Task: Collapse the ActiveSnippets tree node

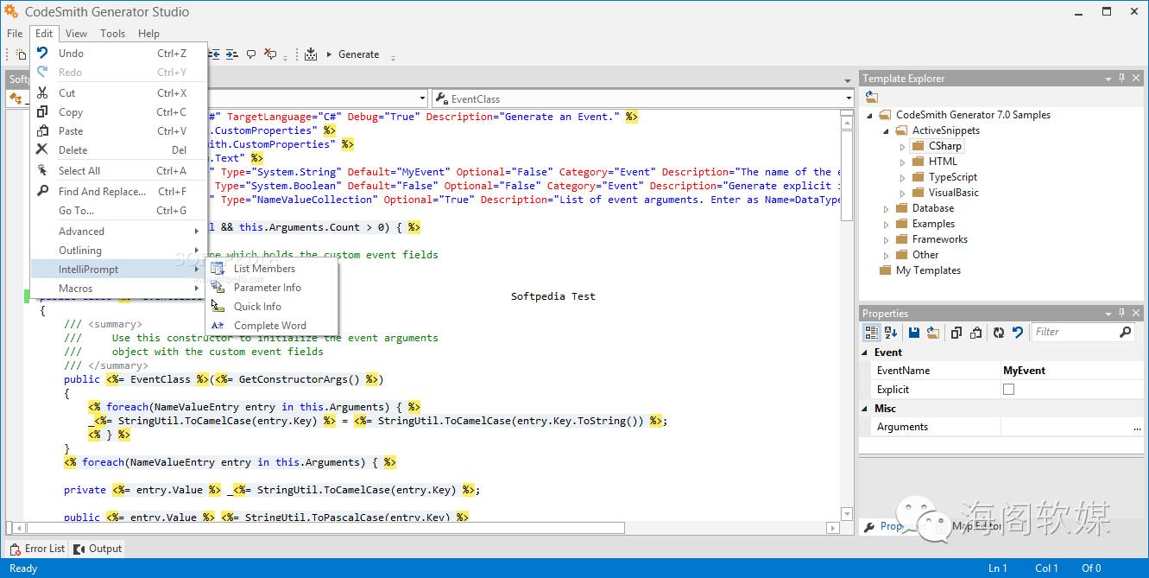Action: click(887, 131)
